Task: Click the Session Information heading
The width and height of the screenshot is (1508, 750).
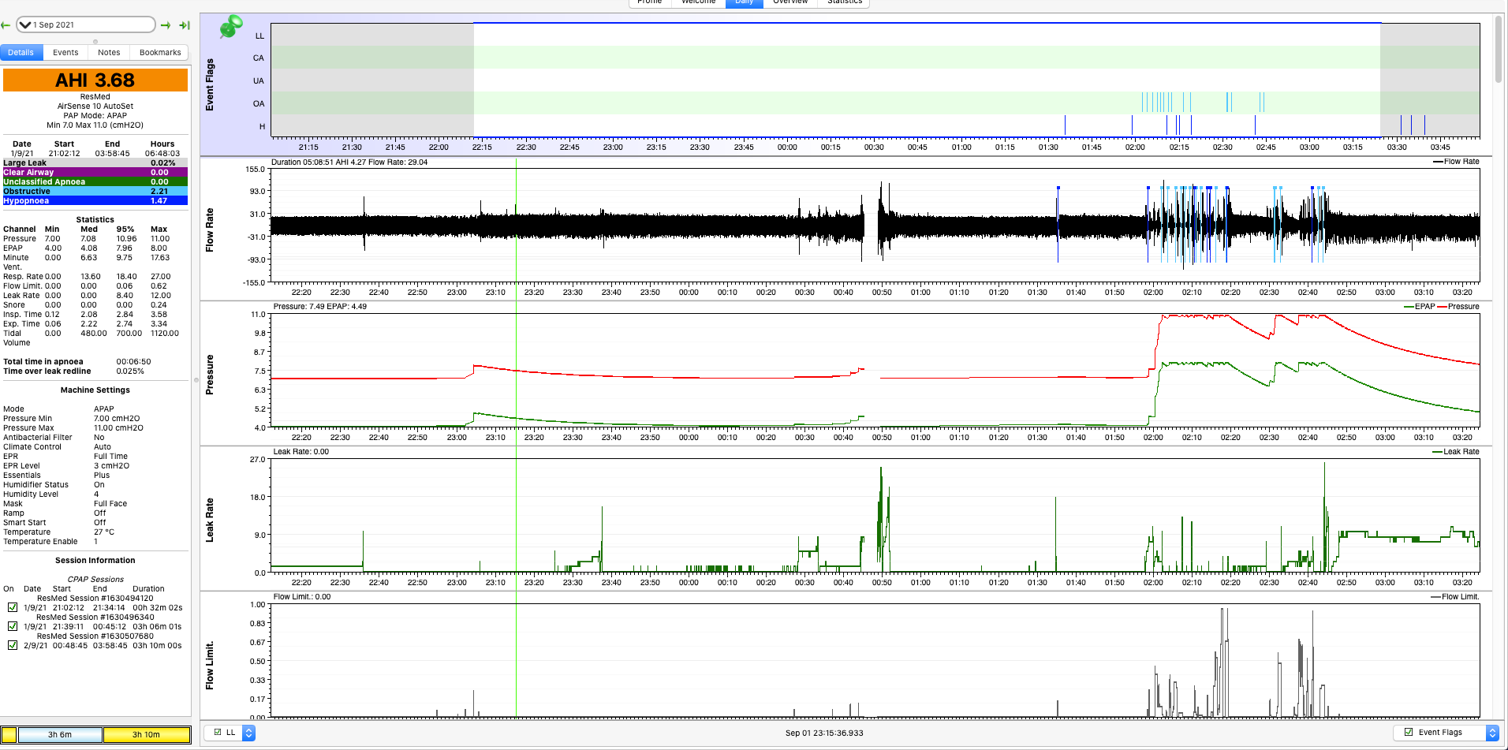Action: [95, 561]
